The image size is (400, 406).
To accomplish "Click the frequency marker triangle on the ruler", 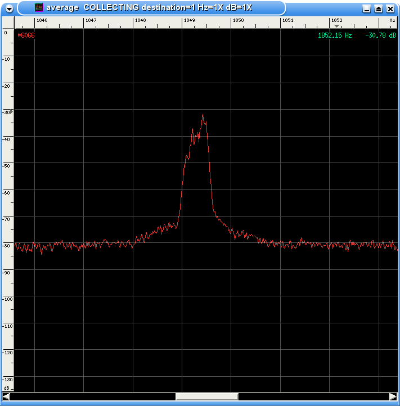I will [x=336, y=26].
